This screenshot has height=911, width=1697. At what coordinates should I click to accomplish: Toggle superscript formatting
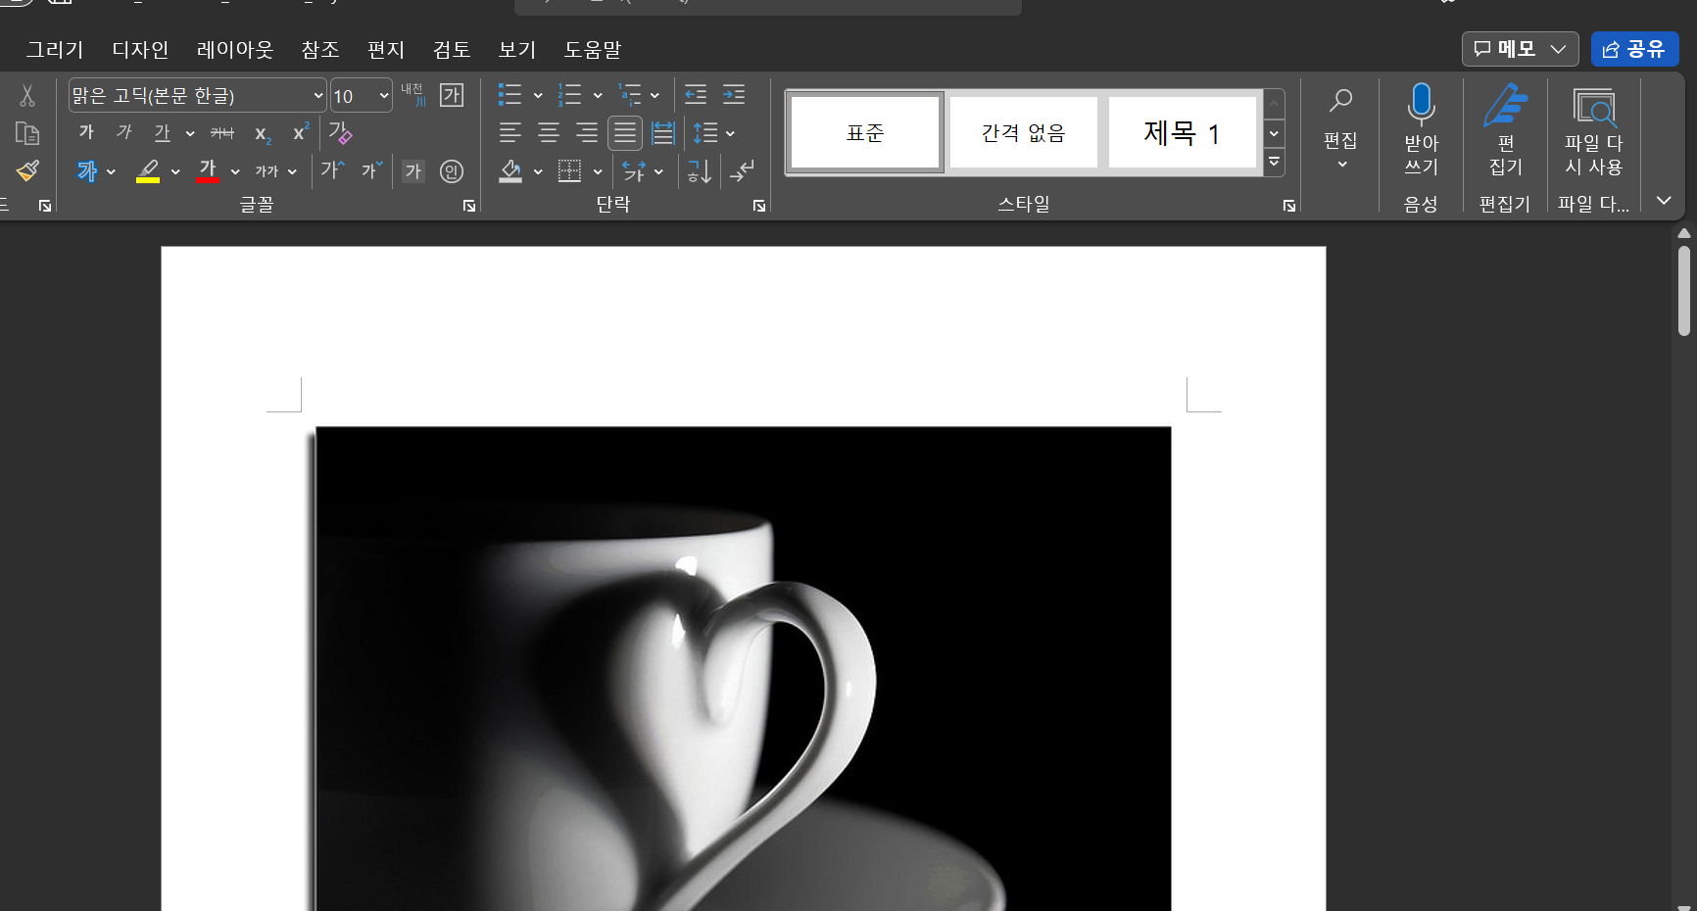click(x=301, y=132)
